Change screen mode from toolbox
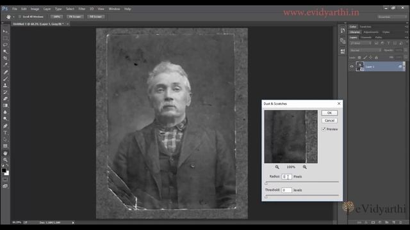The width and height of the screenshot is (410, 230). tap(5, 186)
